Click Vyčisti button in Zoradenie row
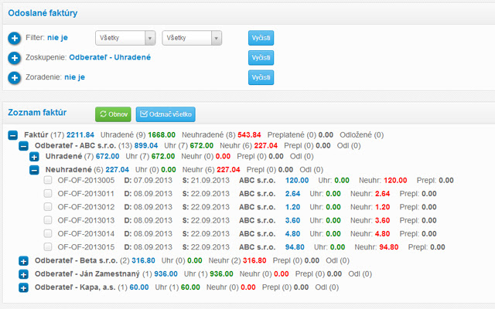 261,77
